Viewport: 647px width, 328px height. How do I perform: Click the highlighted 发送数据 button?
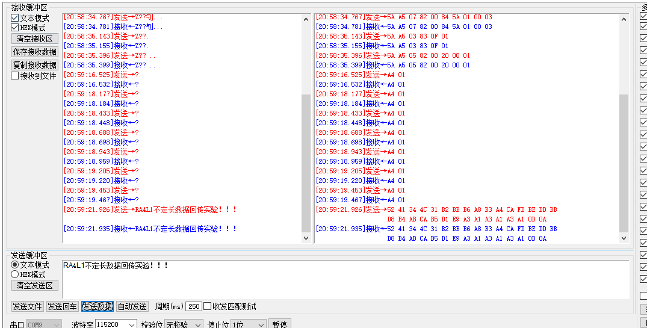tap(98, 306)
